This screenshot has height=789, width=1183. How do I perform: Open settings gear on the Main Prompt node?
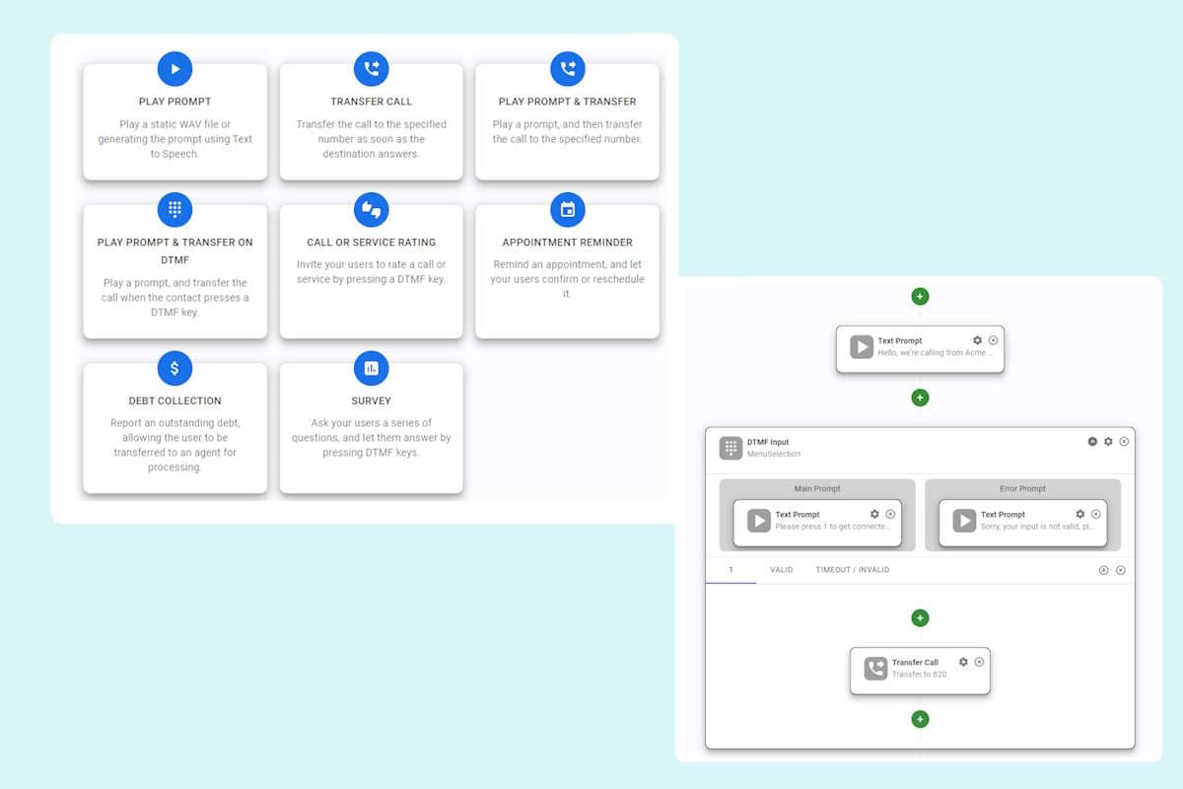click(x=873, y=514)
